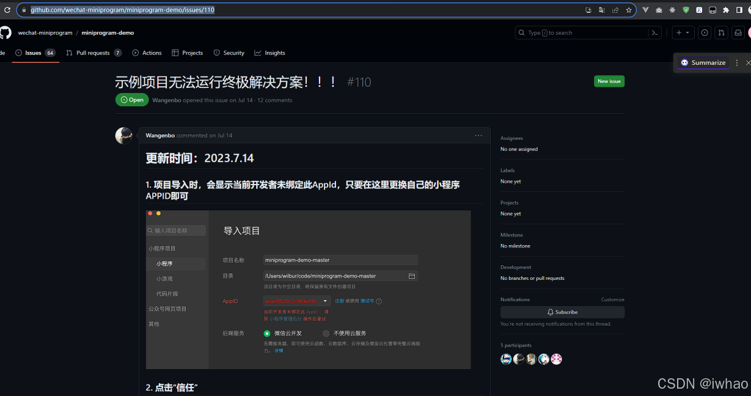Switch to the Pull requests tab

pos(94,53)
